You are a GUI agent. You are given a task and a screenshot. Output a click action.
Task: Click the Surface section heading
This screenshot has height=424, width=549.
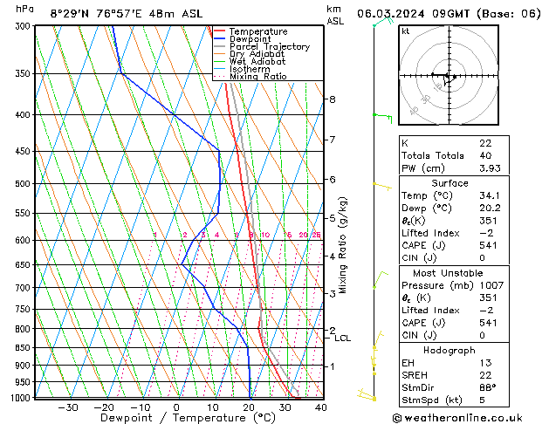click(449, 183)
